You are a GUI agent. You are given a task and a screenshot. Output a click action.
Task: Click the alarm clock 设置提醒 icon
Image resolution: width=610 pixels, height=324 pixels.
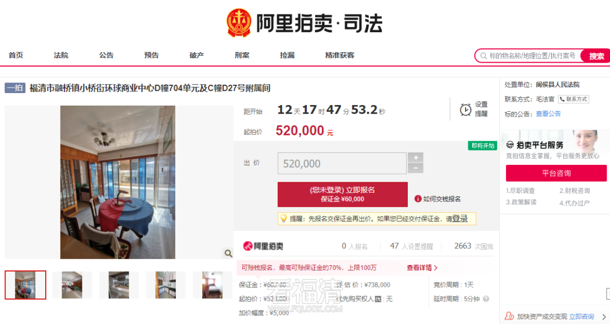tap(465, 110)
